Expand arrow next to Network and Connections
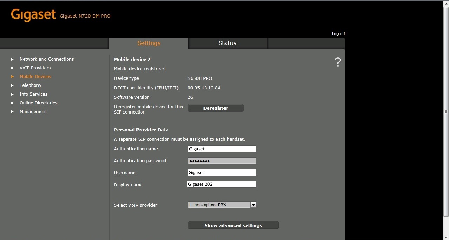 12,59
